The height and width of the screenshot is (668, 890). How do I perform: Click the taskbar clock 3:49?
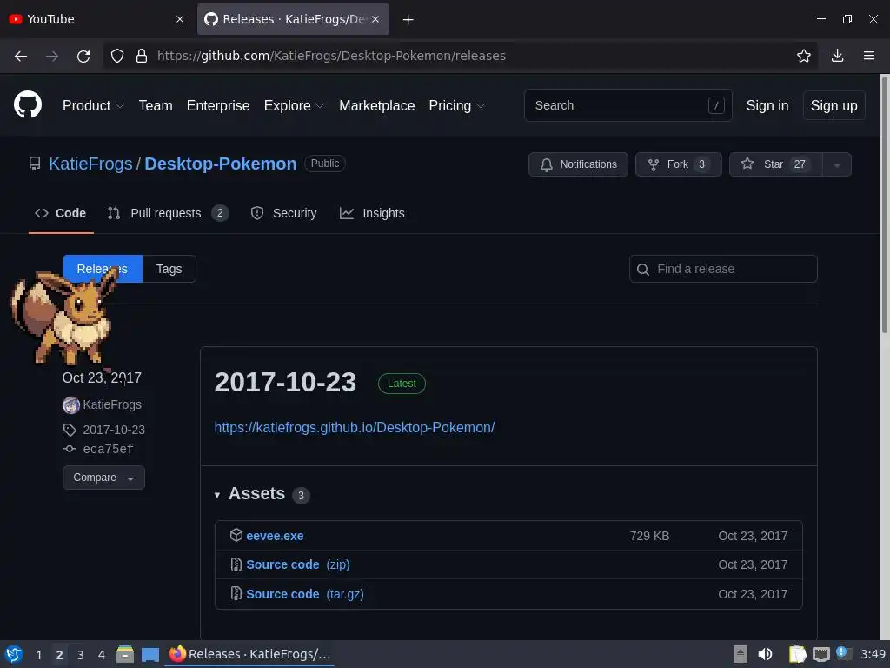point(873,654)
